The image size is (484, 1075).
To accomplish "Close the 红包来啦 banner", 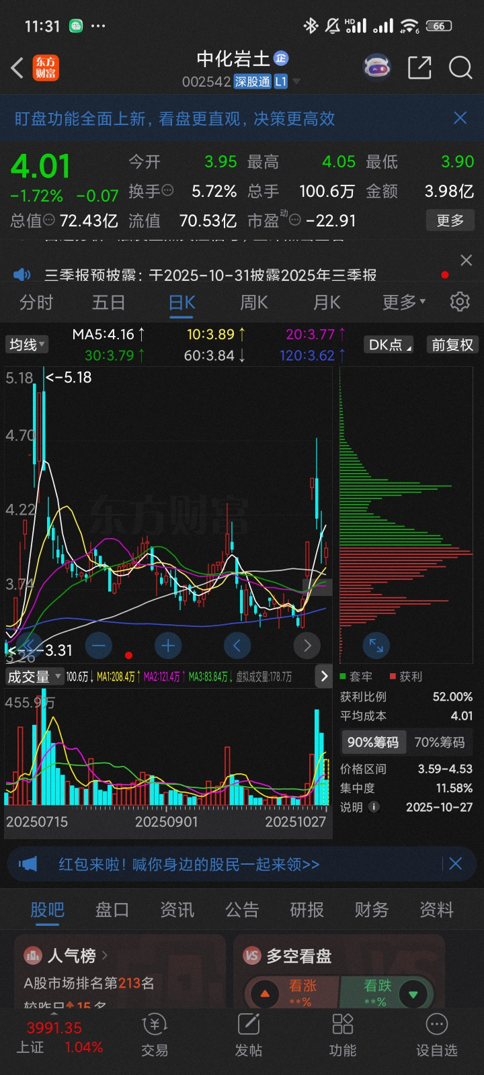I will 455,864.
